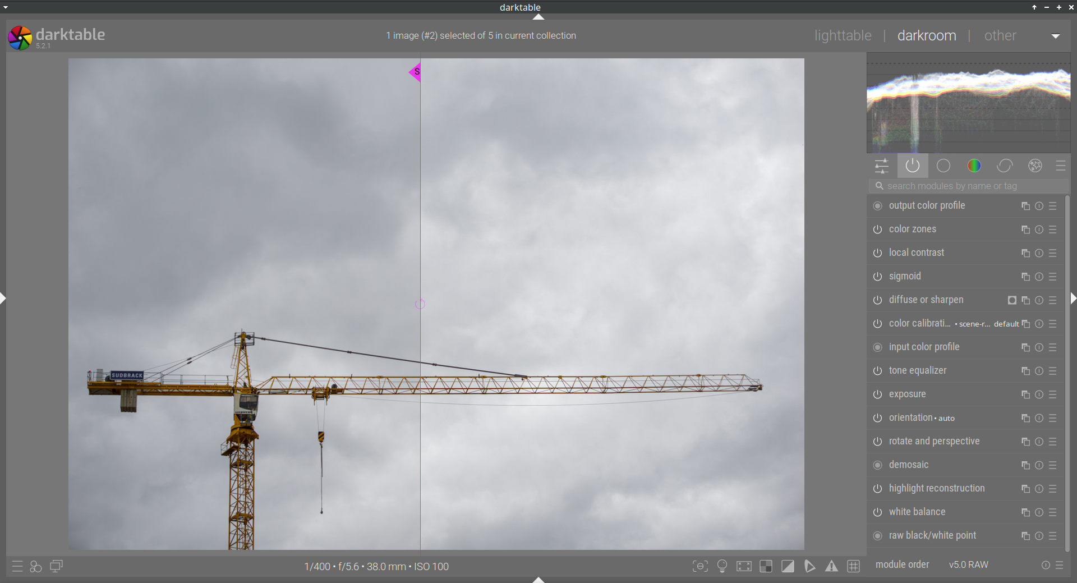Toggle the white balance module power button
Screen dimensions: 1077x583
click(x=877, y=512)
